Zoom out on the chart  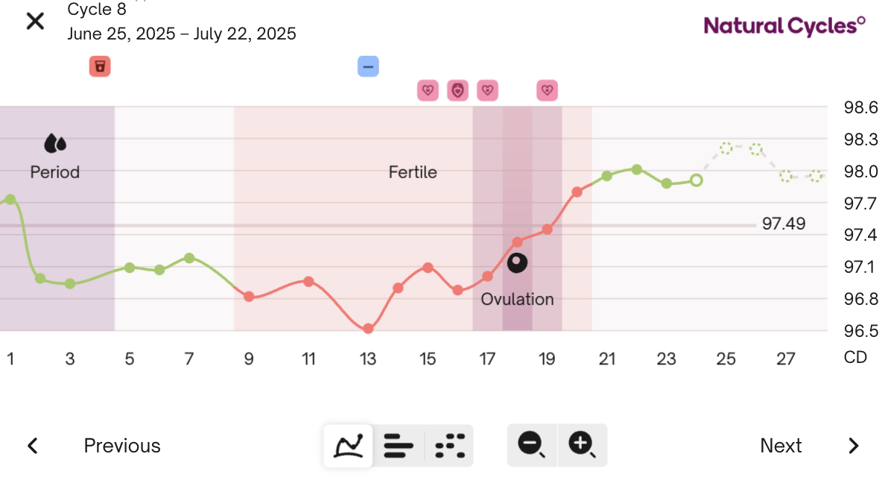[533, 445]
